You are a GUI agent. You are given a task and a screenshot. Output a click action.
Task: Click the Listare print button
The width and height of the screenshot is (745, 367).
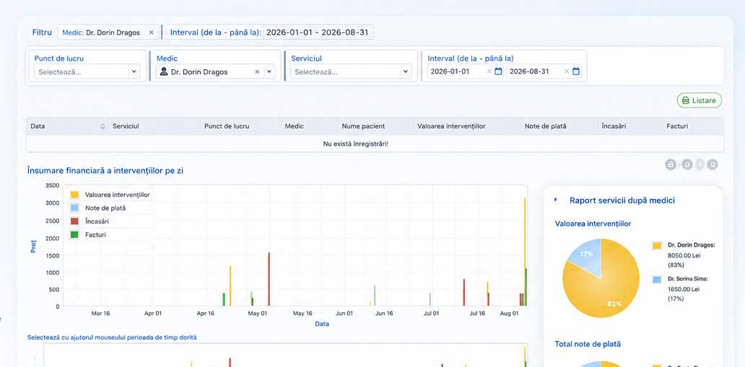click(699, 101)
